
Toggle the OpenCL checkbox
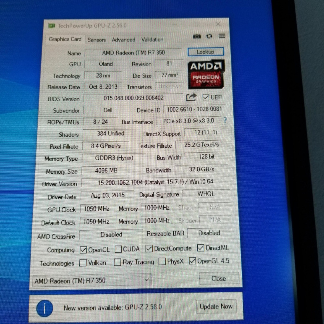83,250
